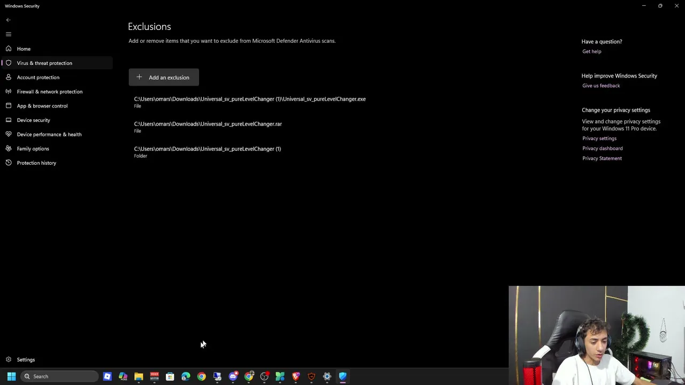The image size is (685, 385).
Task: Launch Microsoft Edge from the taskbar
Action: tap(186, 376)
